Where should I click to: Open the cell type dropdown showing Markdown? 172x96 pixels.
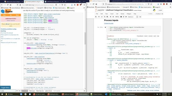(x=133, y=17)
